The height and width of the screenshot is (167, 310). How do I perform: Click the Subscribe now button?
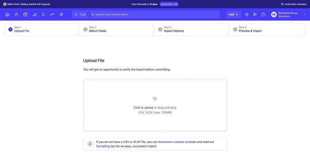click(x=169, y=4)
